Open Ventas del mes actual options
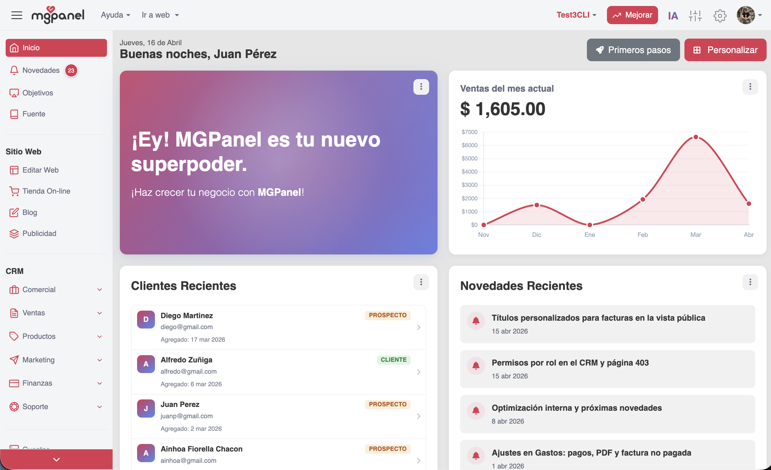 [750, 87]
